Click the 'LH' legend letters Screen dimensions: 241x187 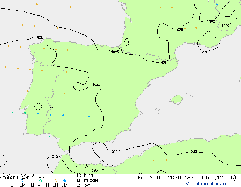[55, 185]
